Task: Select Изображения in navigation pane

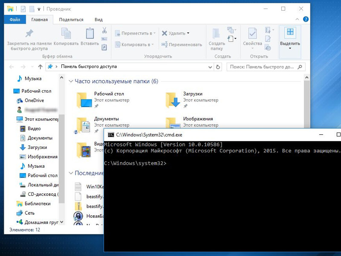Action: [38, 157]
